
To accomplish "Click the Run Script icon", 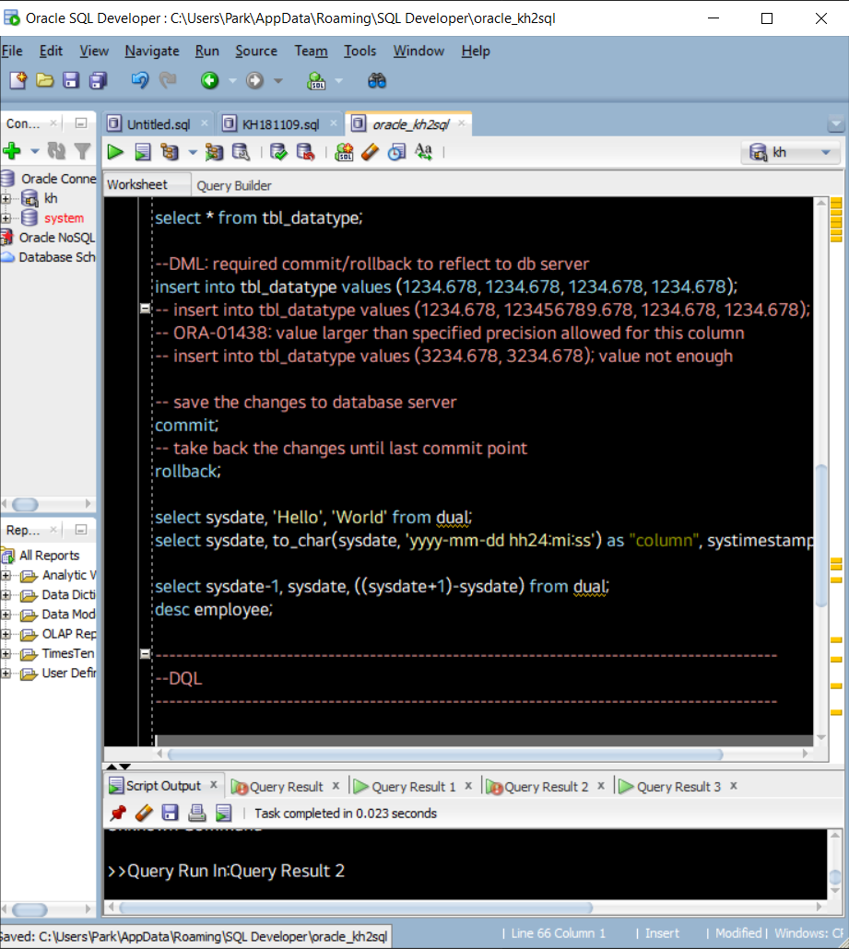I will [143, 152].
